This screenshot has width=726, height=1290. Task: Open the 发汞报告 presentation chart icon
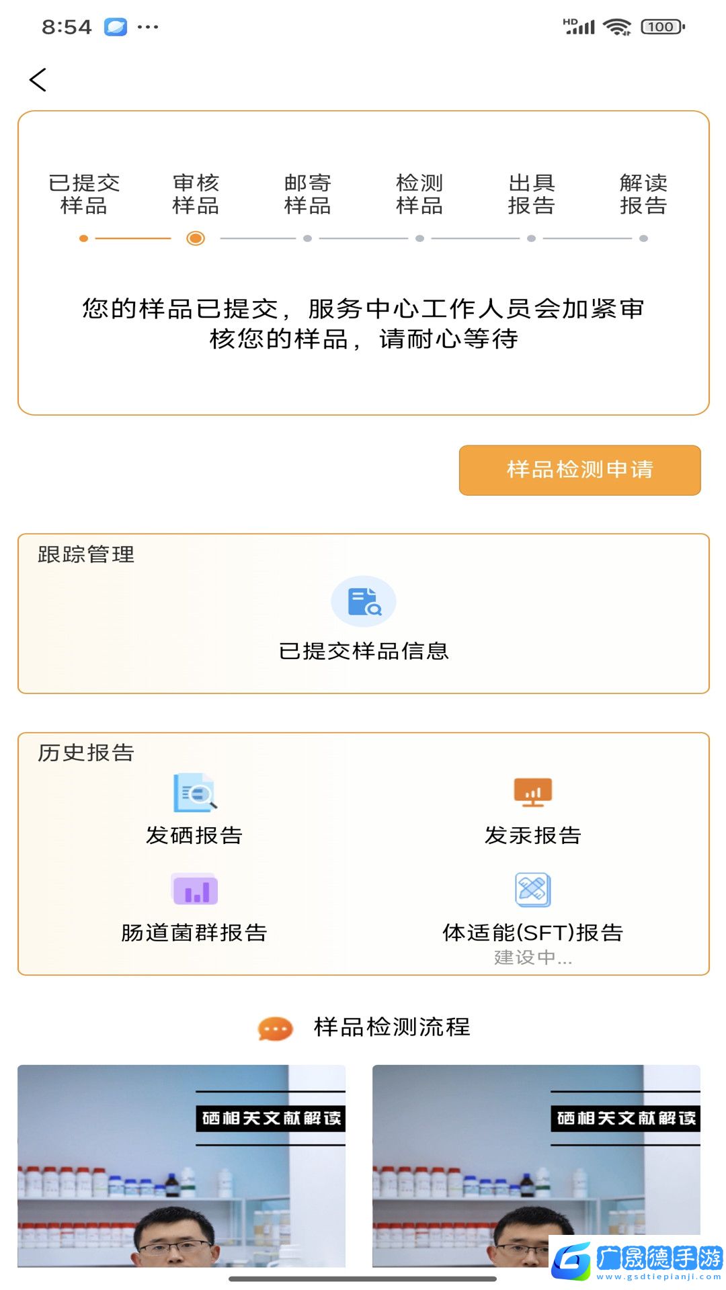(532, 793)
